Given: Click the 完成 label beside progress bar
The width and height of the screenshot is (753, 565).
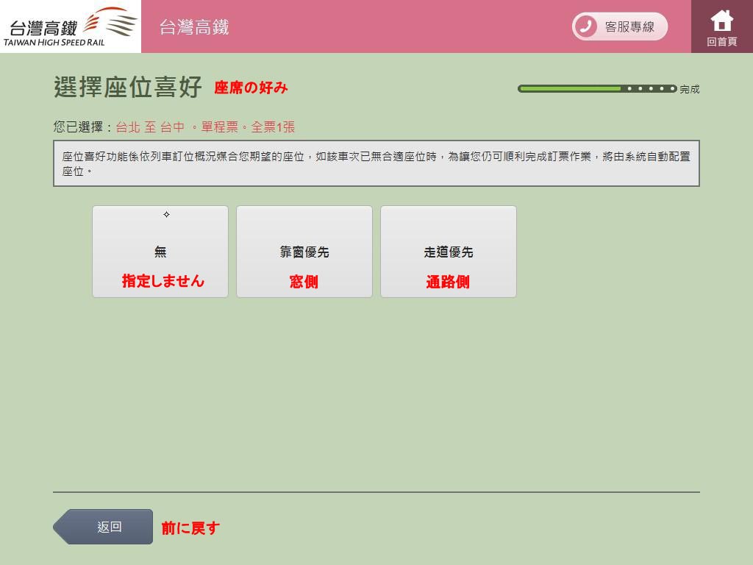Looking at the screenshot, I should (x=690, y=89).
